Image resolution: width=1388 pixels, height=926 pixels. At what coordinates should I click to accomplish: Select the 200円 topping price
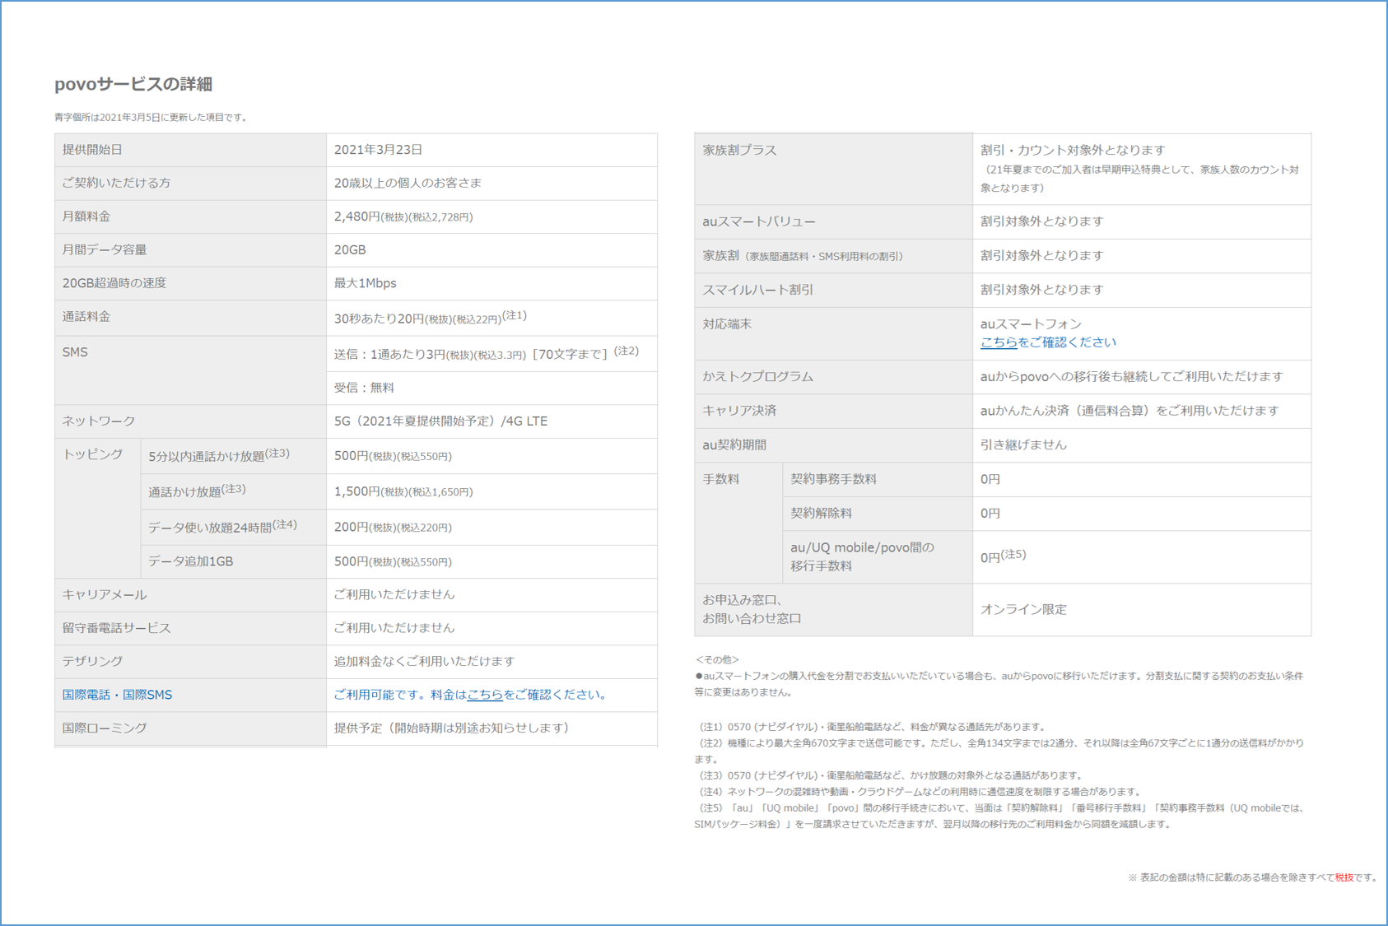(393, 527)
